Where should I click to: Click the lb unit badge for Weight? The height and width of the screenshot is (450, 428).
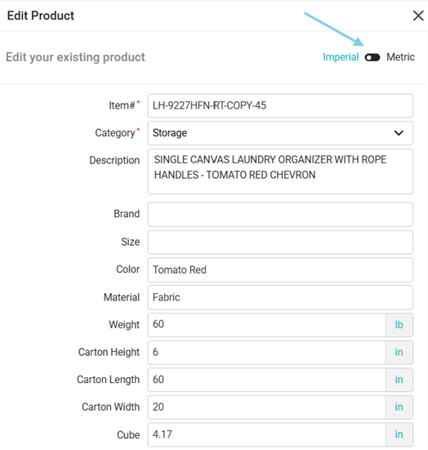(x=399, y=325)
